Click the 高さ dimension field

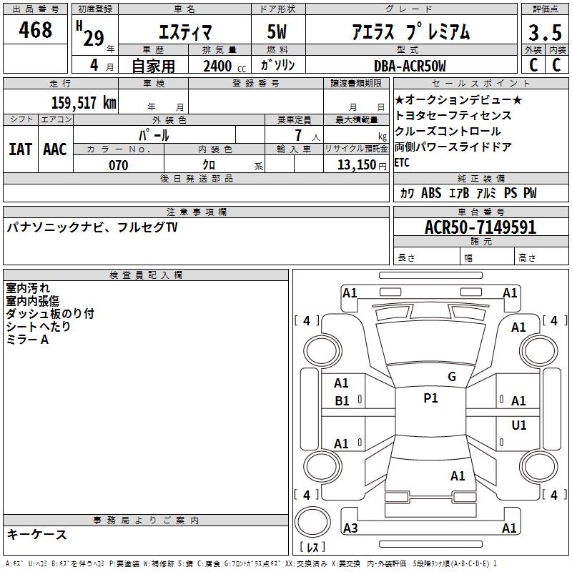click(541, 257)
